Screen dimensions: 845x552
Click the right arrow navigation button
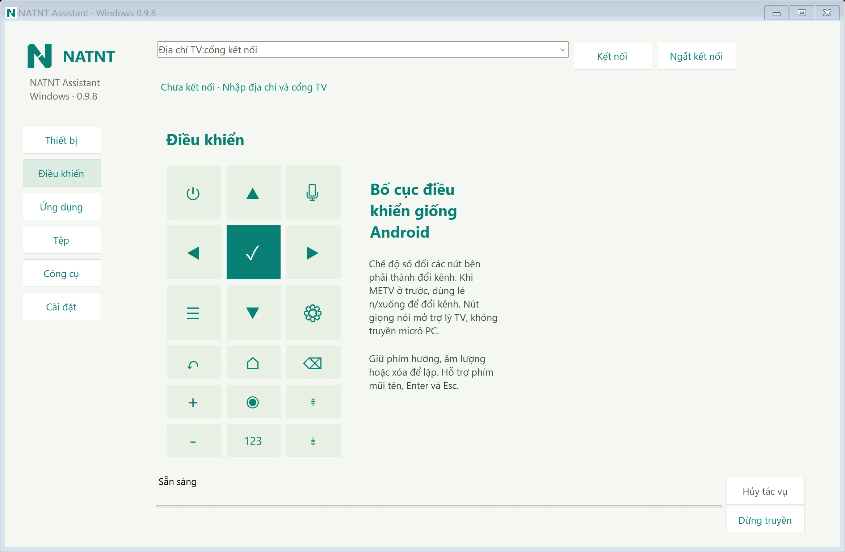click(313, 252)
